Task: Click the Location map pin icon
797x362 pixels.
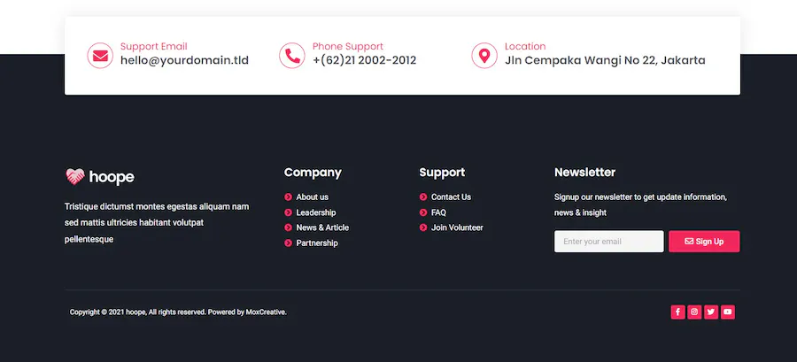Action: pos(484,56)
